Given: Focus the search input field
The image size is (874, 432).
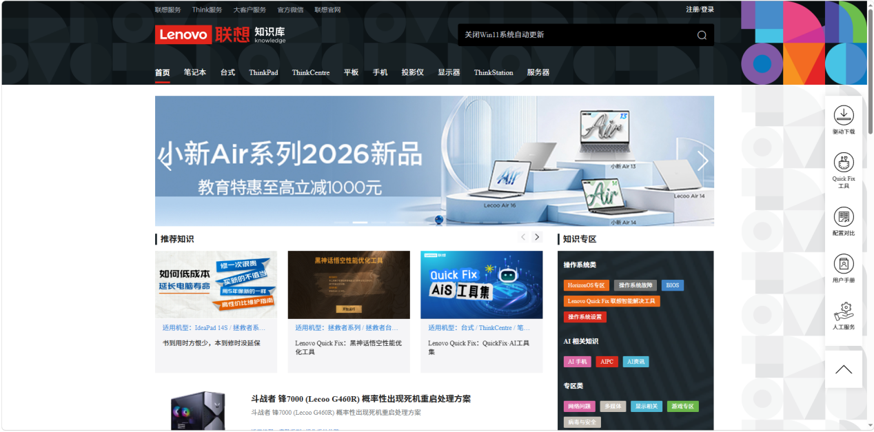Looking at the screenshot, I should click(x=576, y=35).
